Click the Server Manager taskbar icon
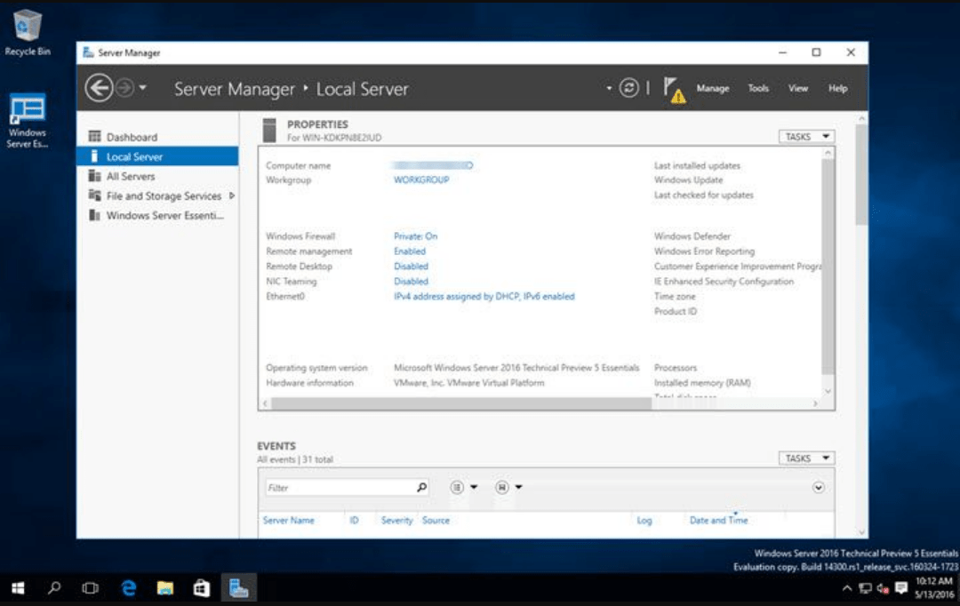 pos(238,588)
